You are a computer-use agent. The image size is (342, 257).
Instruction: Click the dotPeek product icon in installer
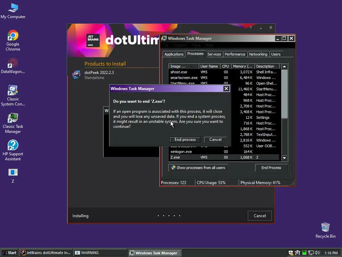tap(76, 74)
